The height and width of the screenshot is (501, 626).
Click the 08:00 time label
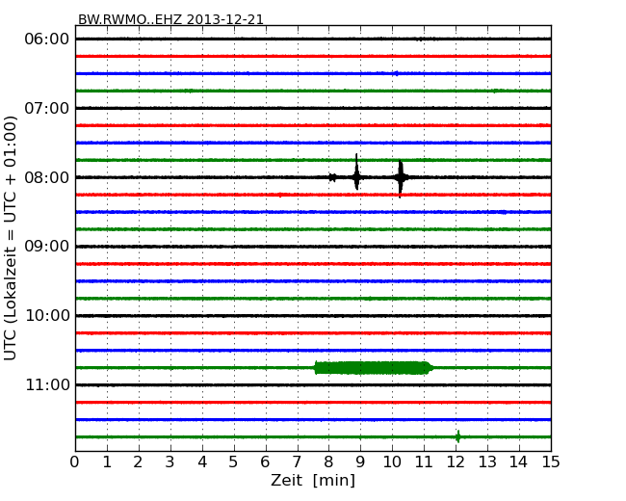(47, 177)
